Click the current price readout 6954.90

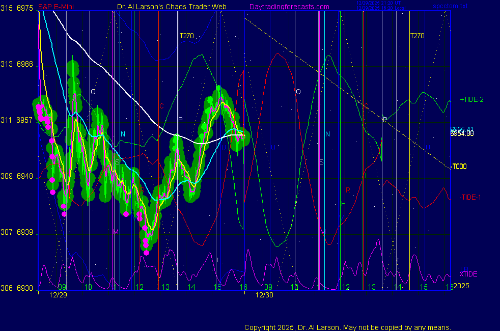tap(462, 133)
